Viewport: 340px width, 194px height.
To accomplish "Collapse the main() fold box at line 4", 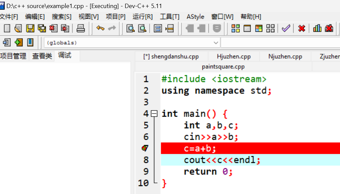I will coord(154,114).
